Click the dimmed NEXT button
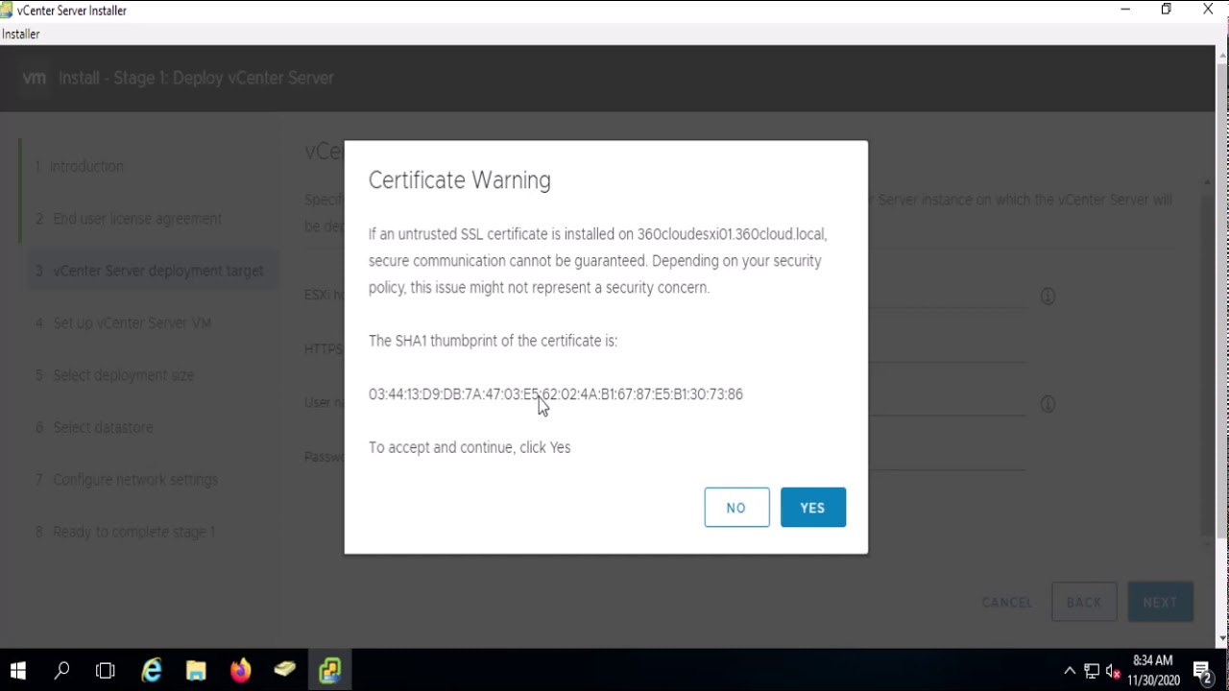Image resolution: width=1229 pixels, height=691 pixels. pyautogui.click(x=1160, y=603)
